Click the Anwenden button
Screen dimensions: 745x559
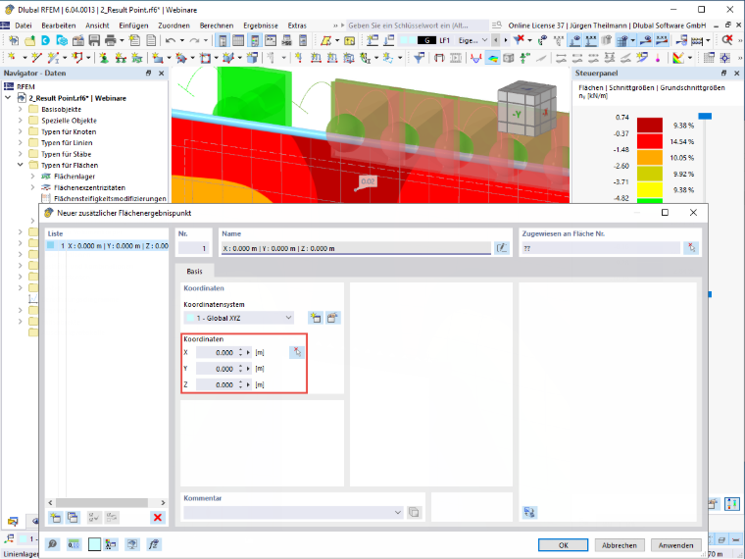675,545
